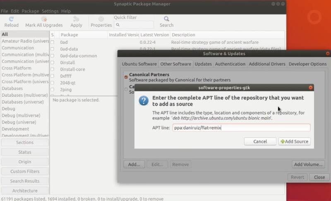
Task: Close the Software & Updates window
Action: [x=328, y=54]
